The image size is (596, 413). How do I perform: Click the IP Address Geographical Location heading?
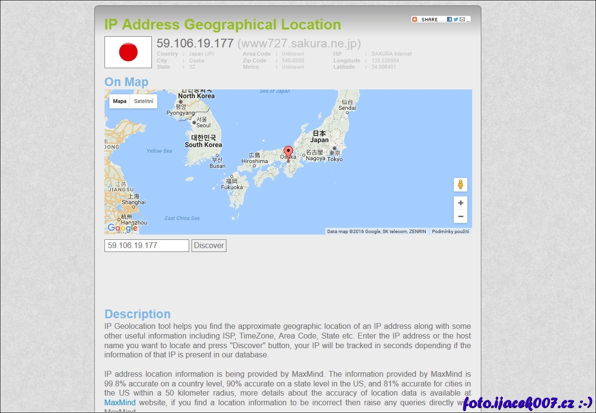click(223, 25)
